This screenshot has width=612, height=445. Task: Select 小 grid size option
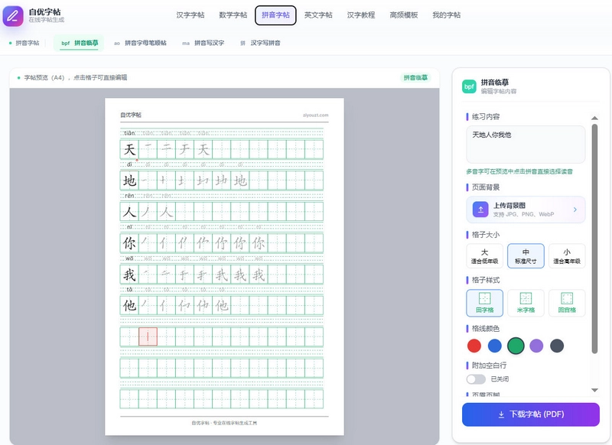click(567, 256)
